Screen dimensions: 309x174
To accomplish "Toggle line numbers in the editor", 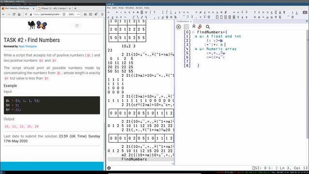I will click(186, 27).
